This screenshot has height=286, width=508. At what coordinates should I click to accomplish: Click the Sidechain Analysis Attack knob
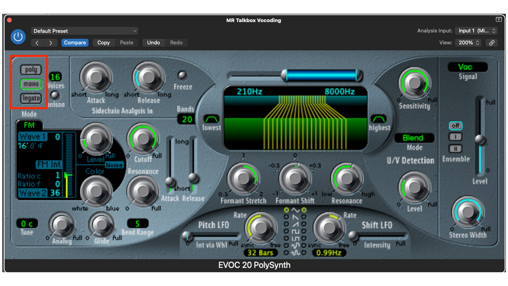96,77
